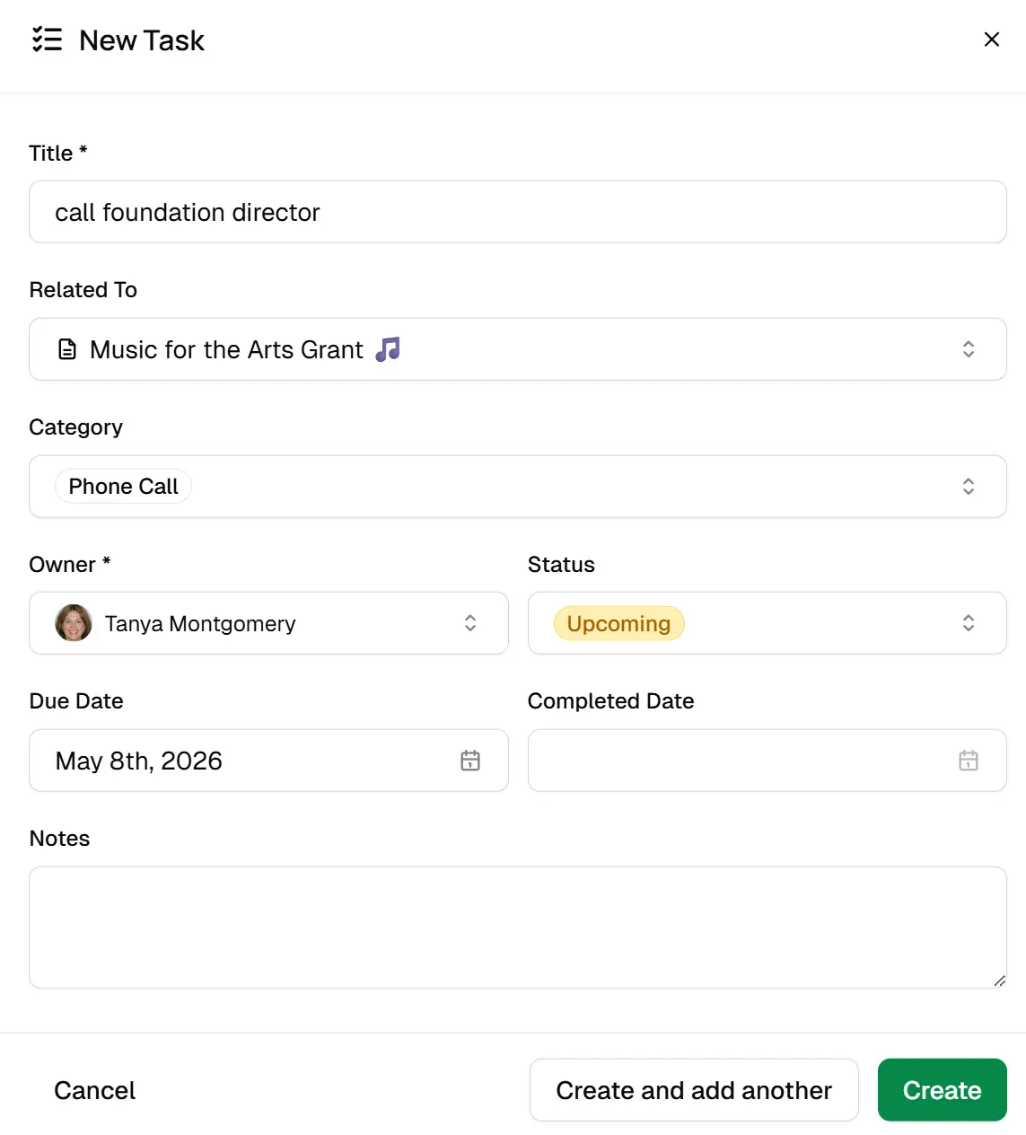Image resolution: width=1026 pixels, height=1135 pixels.
Task: Open the Owner dropdown chevrons
Action: tap(470, 623)
